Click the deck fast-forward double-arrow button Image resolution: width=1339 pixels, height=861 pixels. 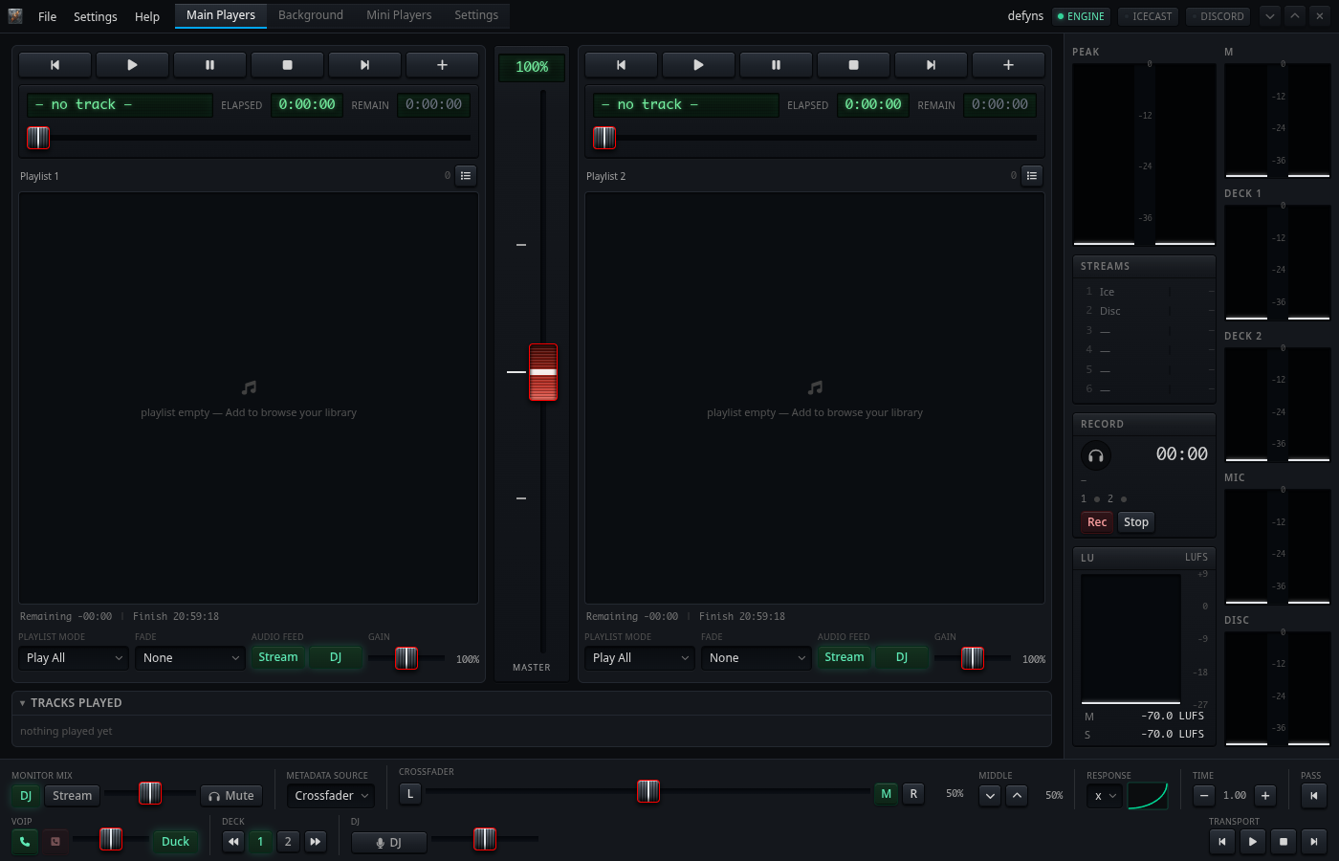click(x=315, y=842)
